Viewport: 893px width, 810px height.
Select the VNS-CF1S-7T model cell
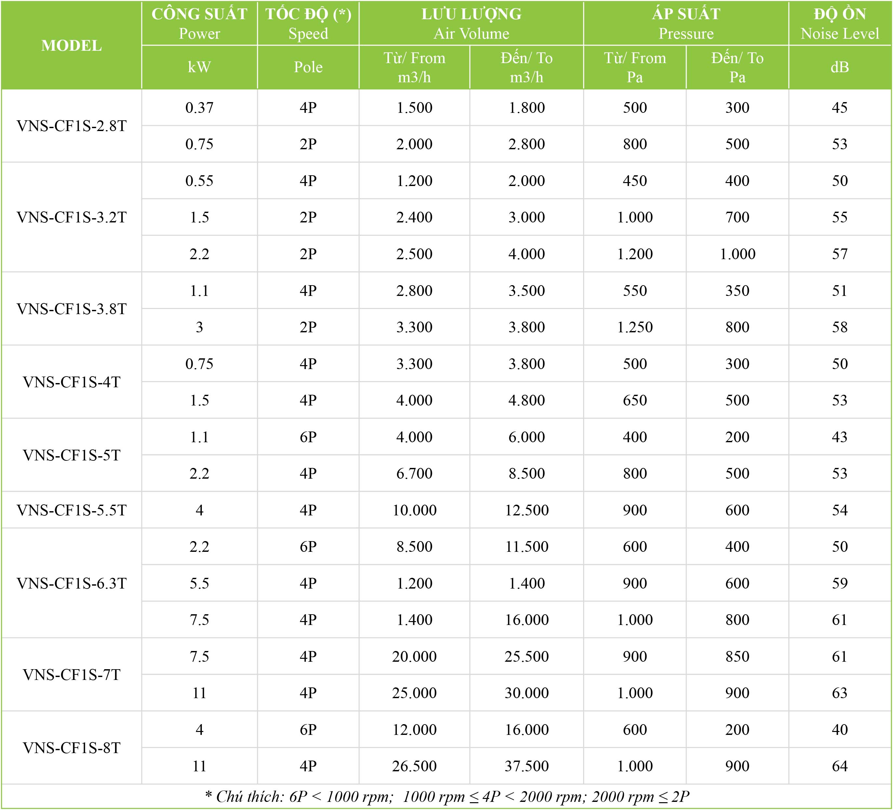pos(71,674)
